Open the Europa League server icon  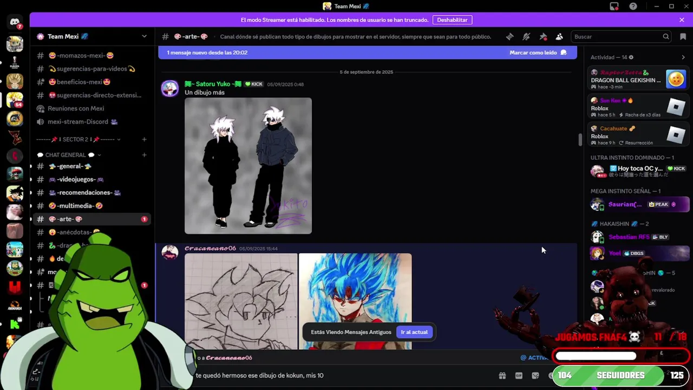(15, 62)
